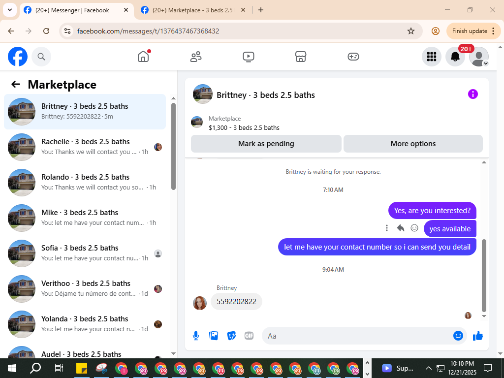
Task: Click the voice clip microphone icon
Action: [x=196, y=336]
